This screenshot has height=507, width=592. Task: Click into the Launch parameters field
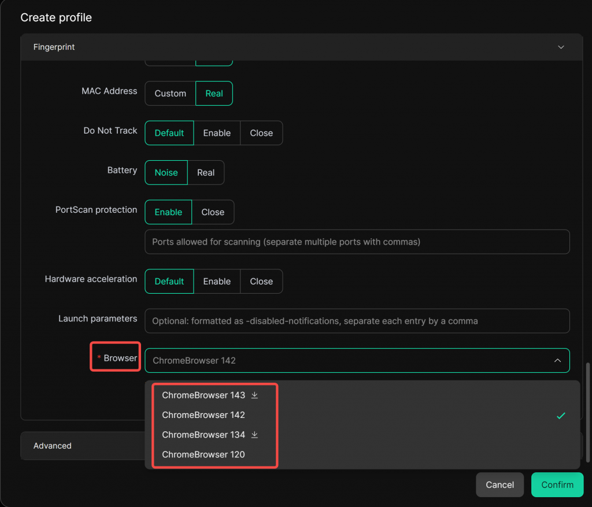pyautogui.click(x=357, y=321)
